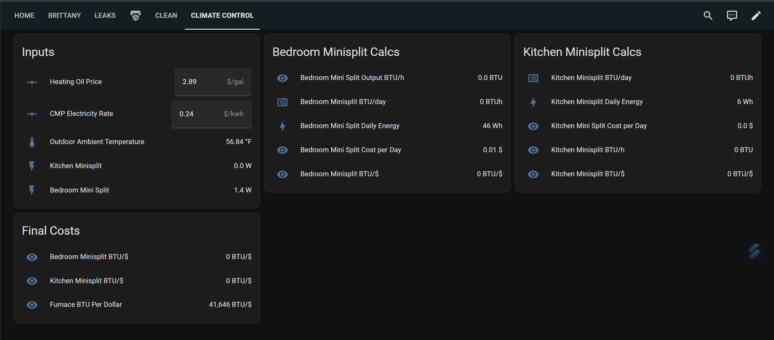Switch to the LEAKS tab
This screenshot has width=774, height=340.
pos(105,15)
